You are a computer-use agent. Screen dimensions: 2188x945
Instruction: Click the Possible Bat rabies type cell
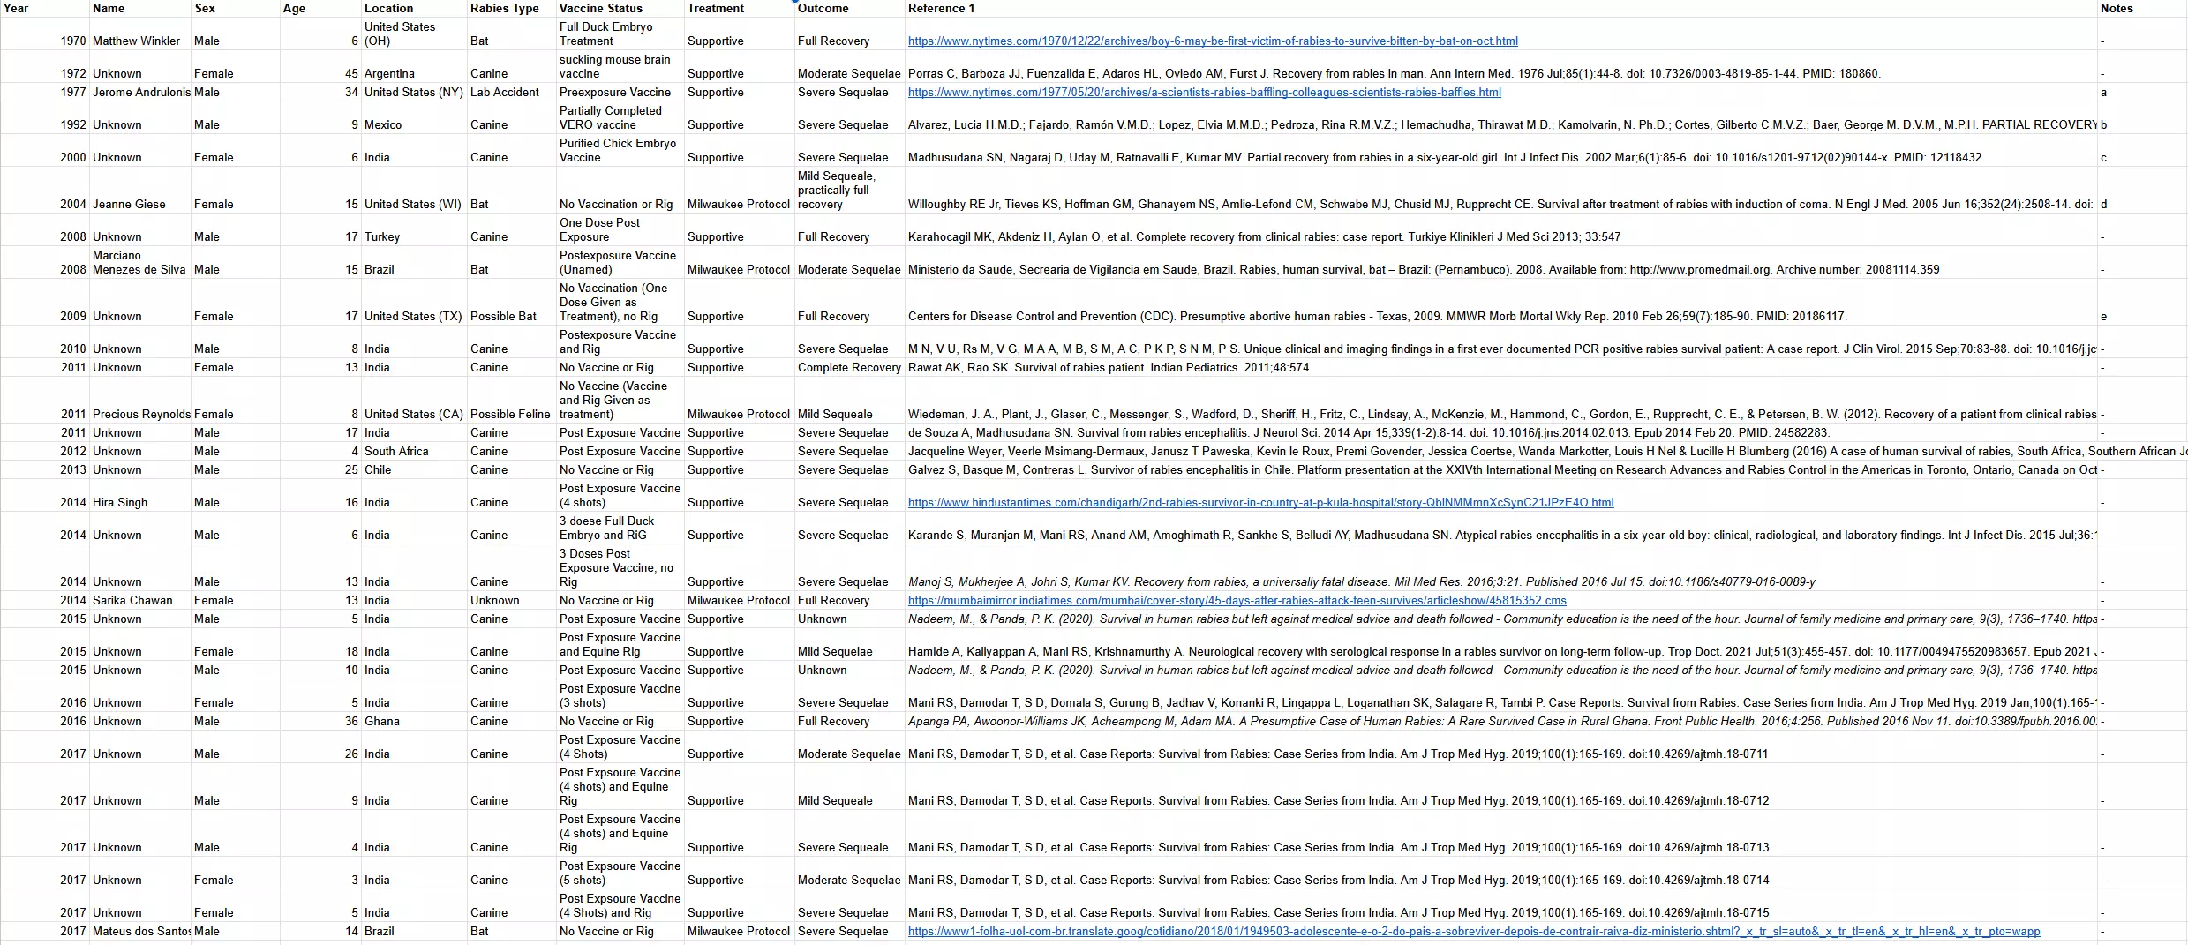512,303
